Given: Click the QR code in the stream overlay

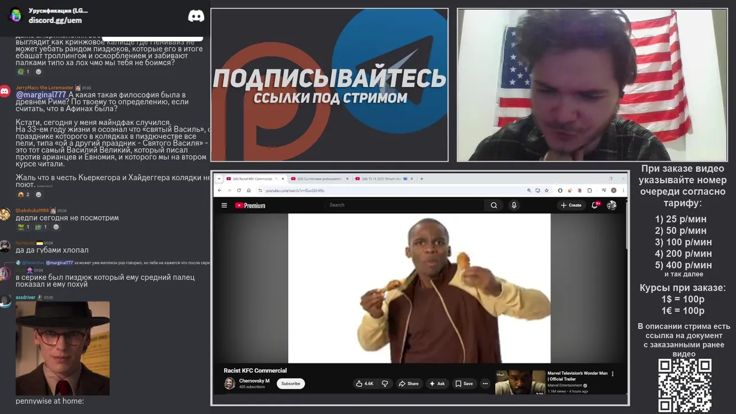Looking at the screenshot, I should point(685,386).
